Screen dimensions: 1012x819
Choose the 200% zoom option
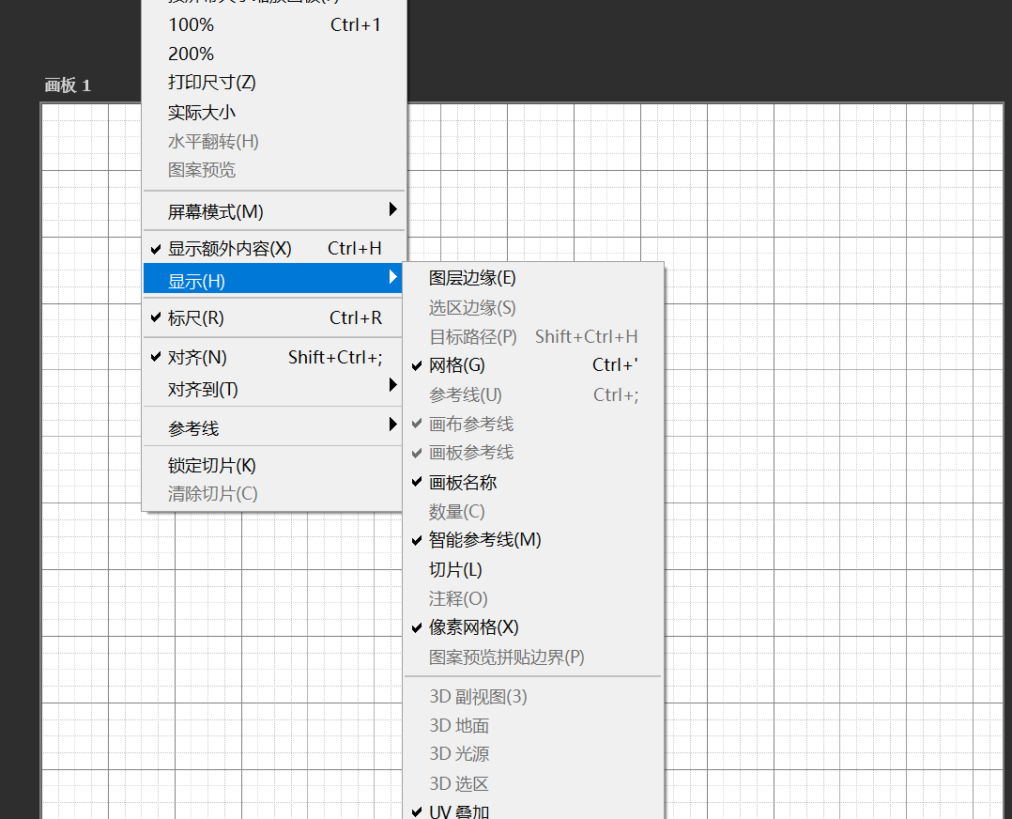click(274, 54)
